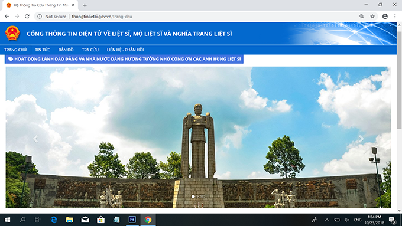Go back to previous page

coord(7,17)
